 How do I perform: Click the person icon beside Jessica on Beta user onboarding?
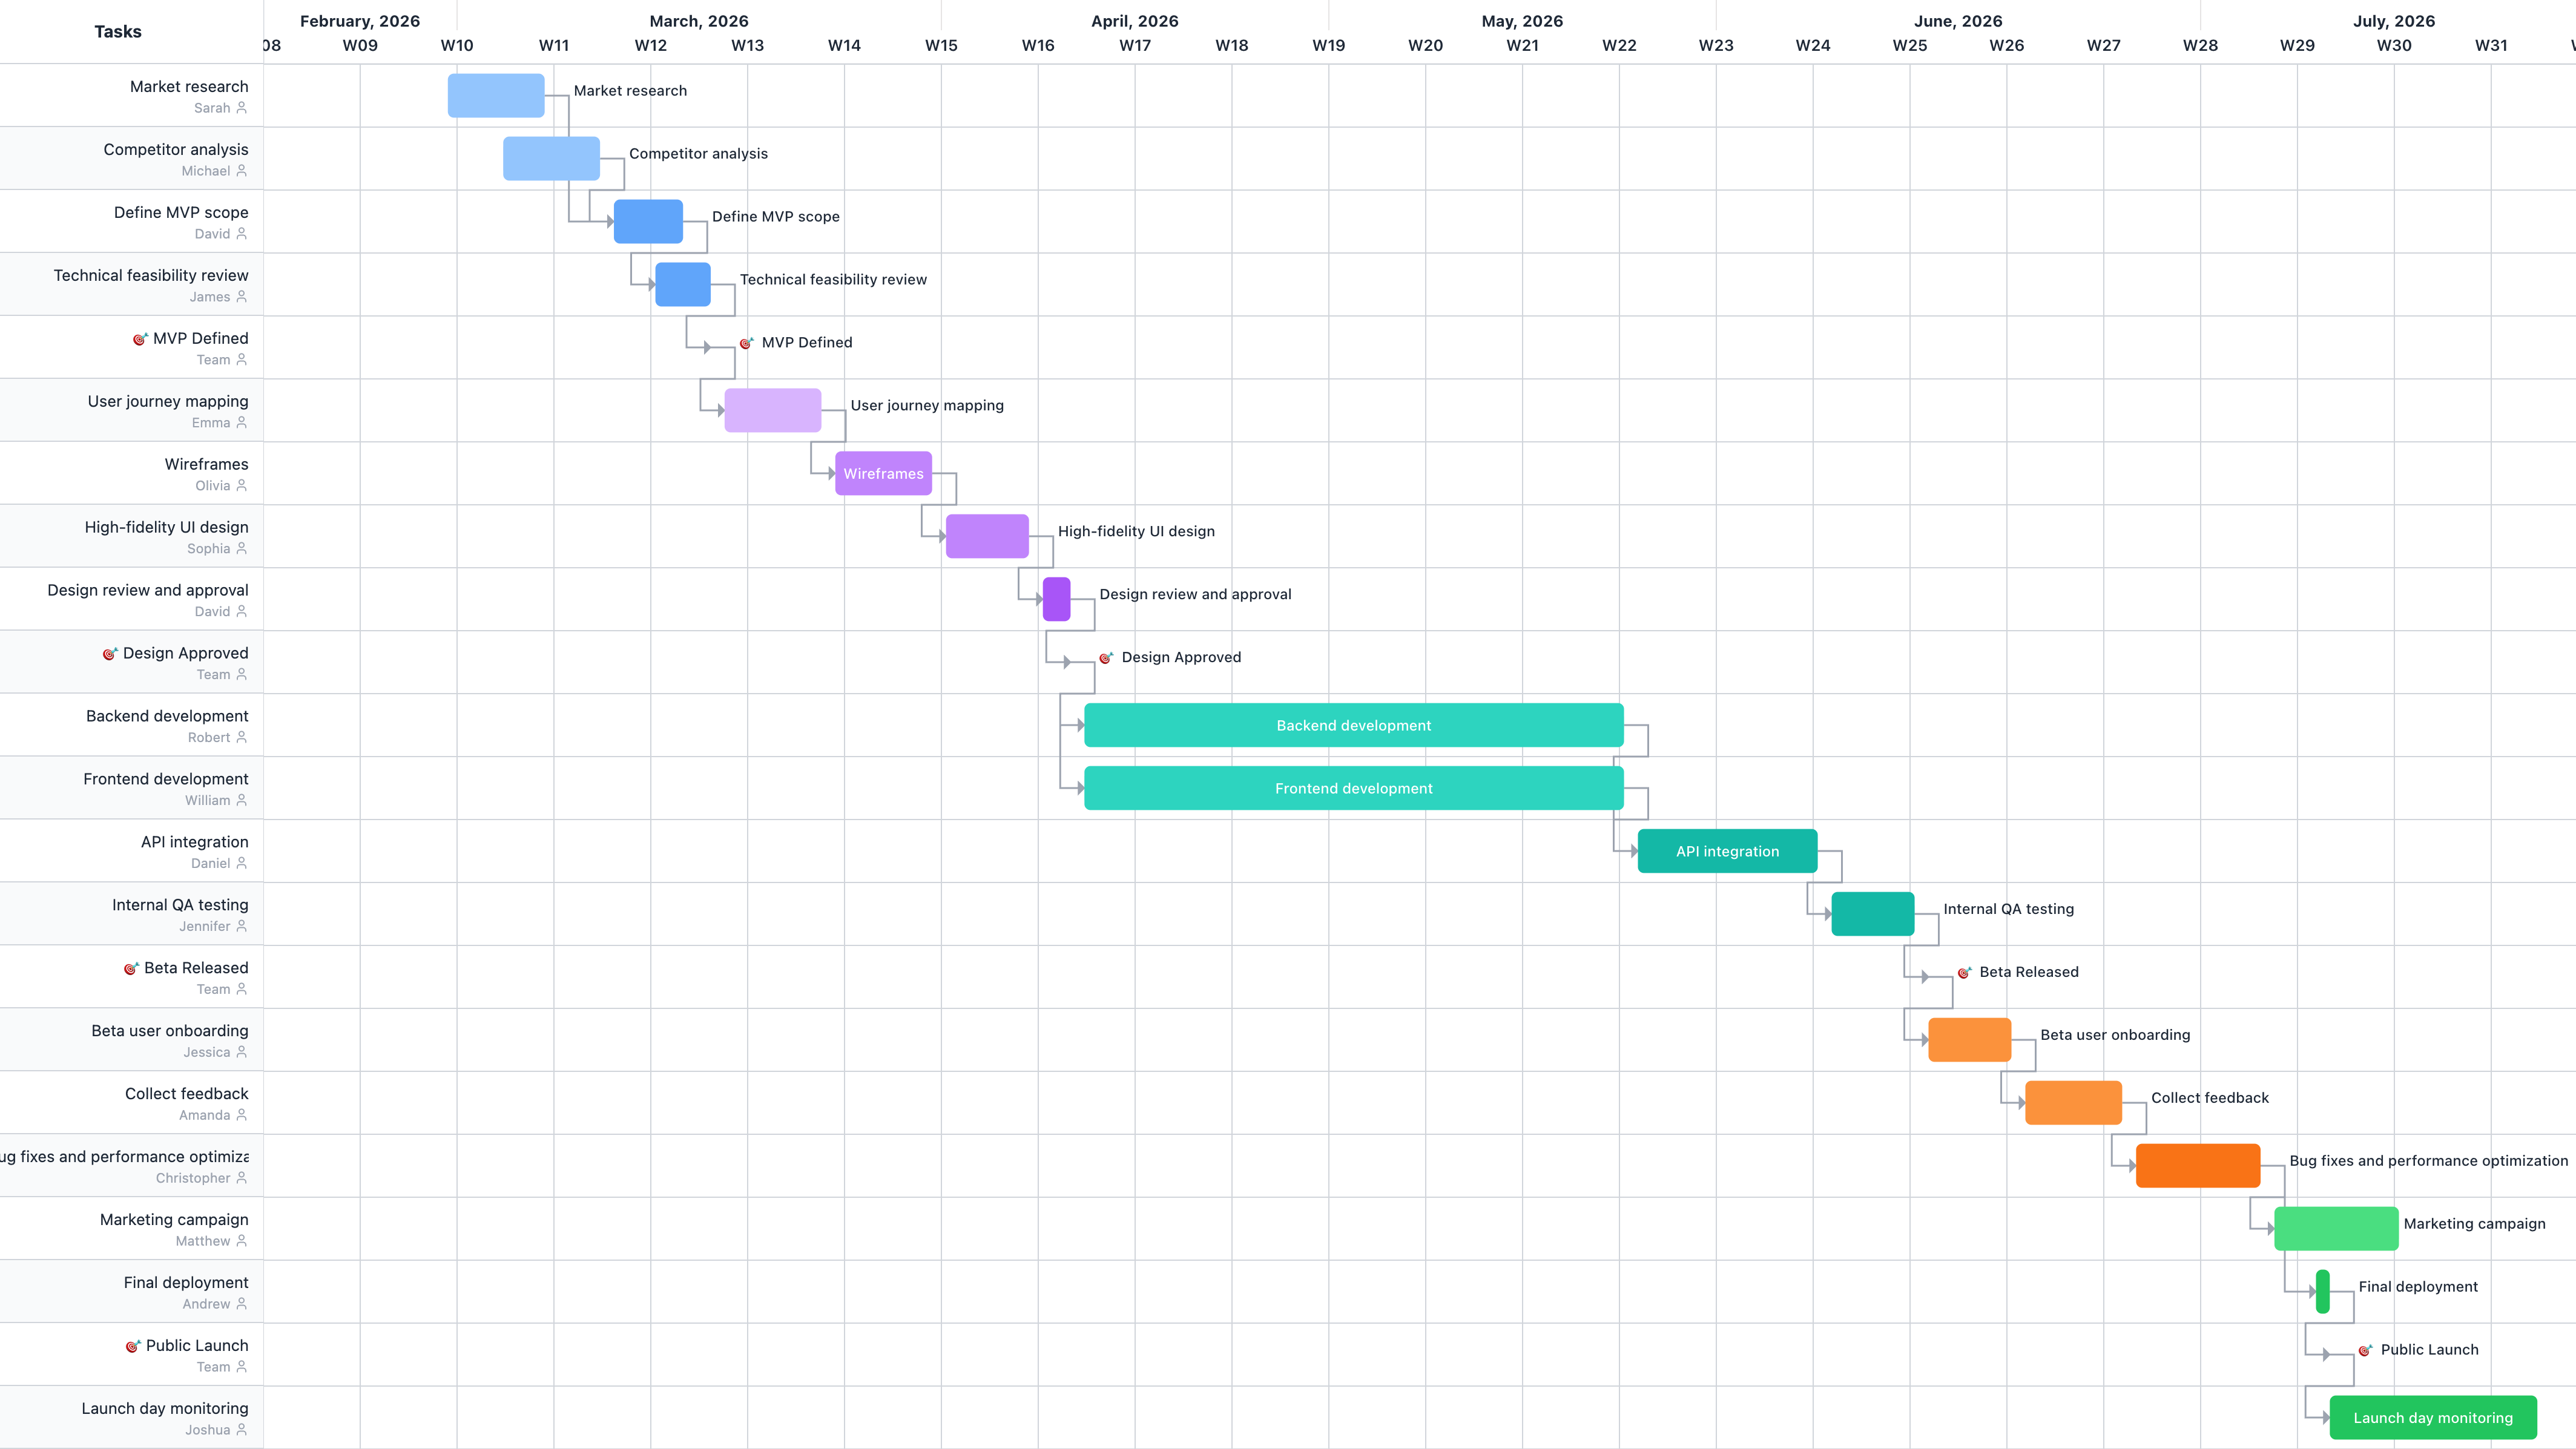[x=241, y=1052]
